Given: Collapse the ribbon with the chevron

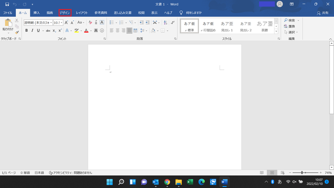Looking at the screenshot, I should click(331, 39).
